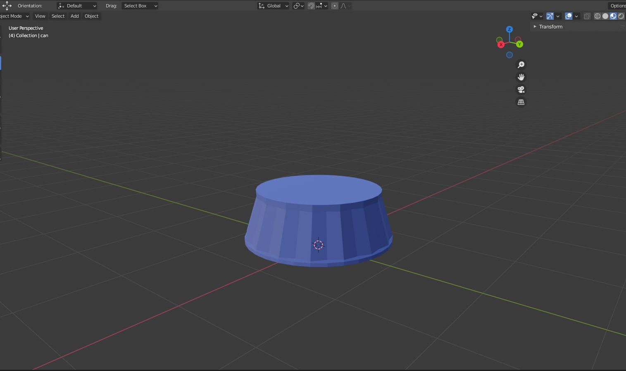Switch perspective/orthographic with grid icon
The width and height of the screenshot is (626, 371).
pyautogui.click(x=521, y=102)
